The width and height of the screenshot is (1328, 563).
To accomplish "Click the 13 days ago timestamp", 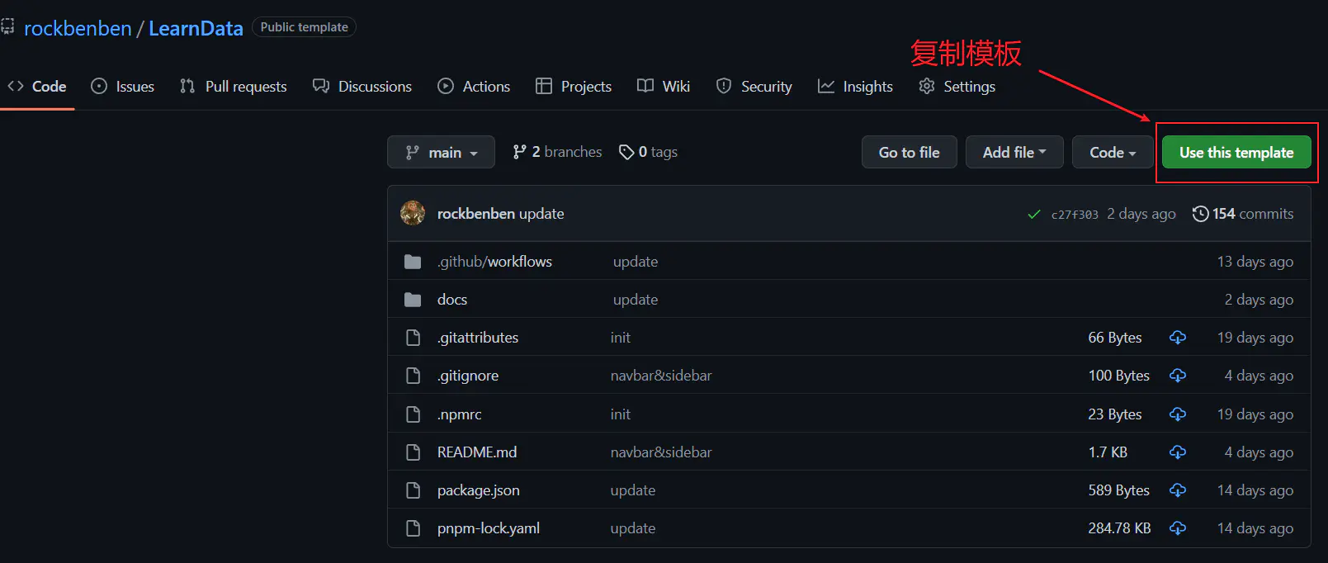I will [x=1255, y=262].
